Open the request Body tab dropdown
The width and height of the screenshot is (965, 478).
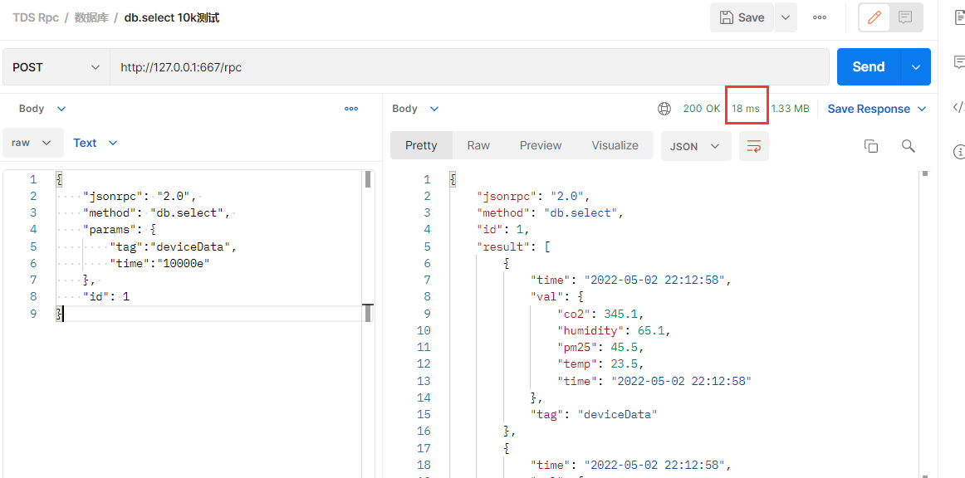click(x=42, y=109)
